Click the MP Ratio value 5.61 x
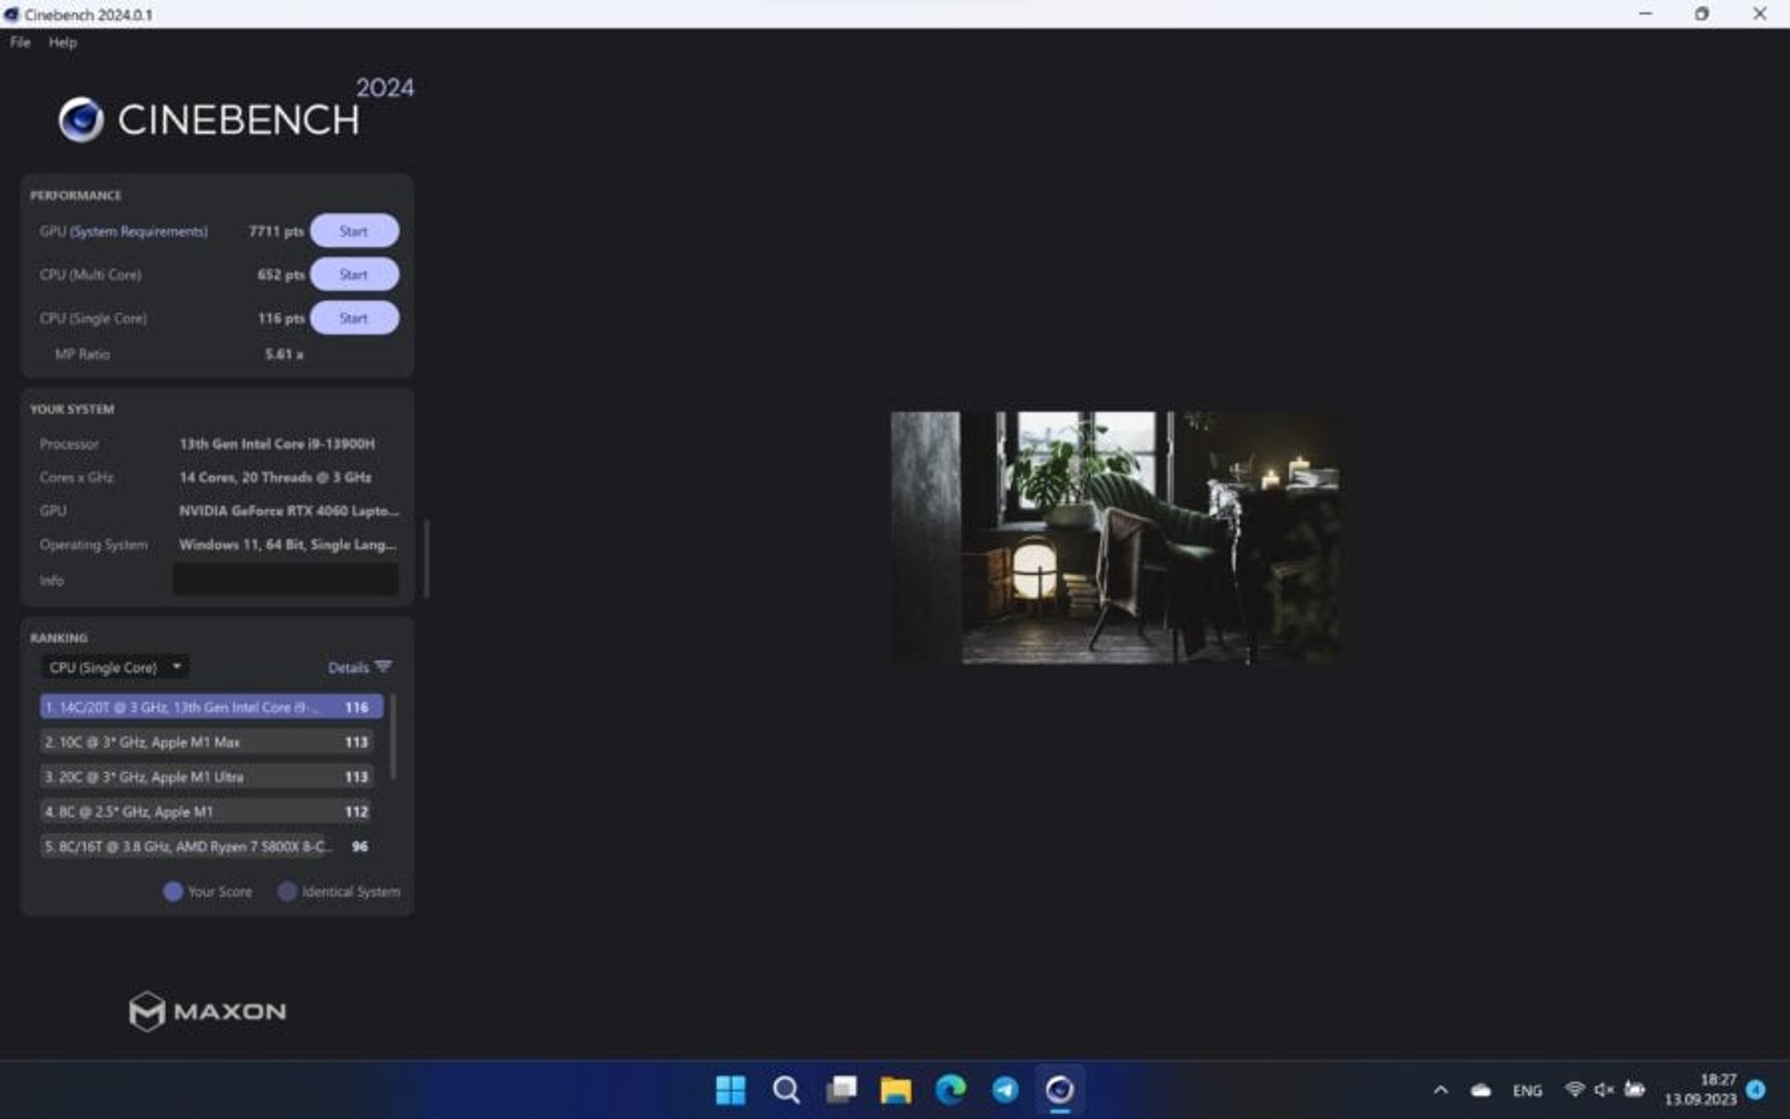This screenshot has height=1119, width=1790. coord(283,354)
